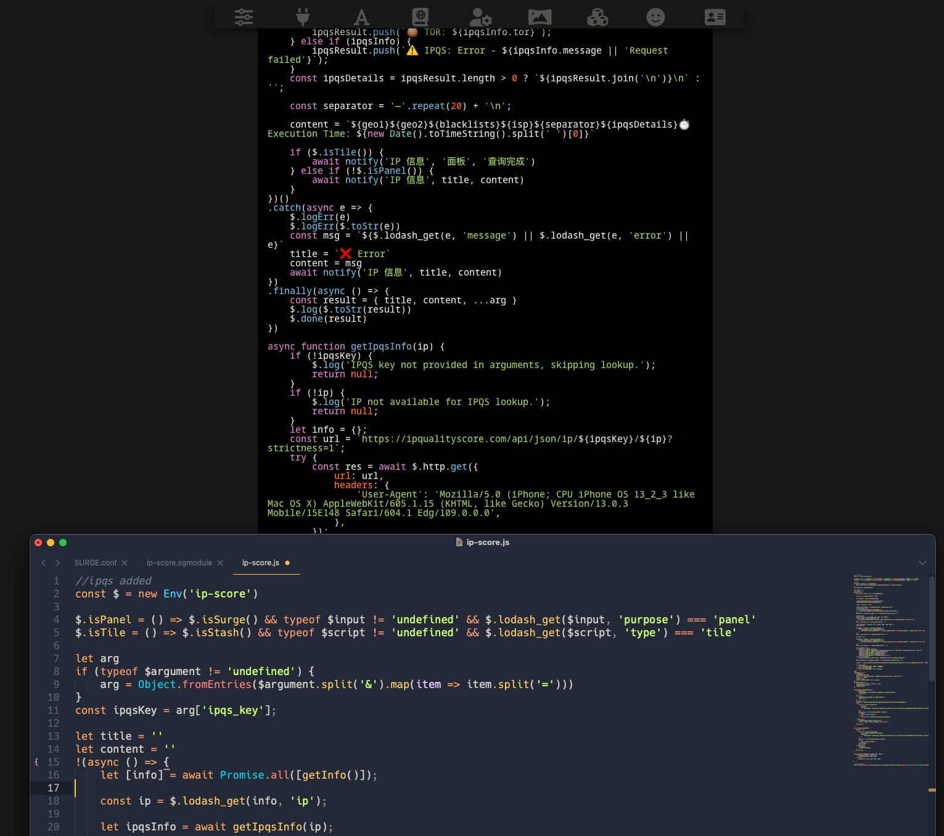
Task: Click the stacked cubes icon
Action: click(x=597, y=17)
